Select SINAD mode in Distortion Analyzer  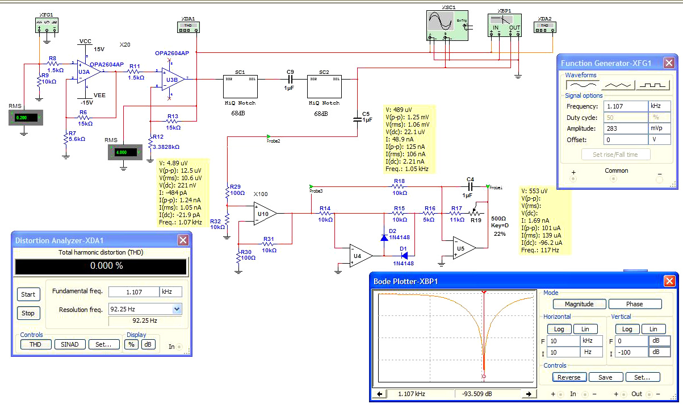70,344
